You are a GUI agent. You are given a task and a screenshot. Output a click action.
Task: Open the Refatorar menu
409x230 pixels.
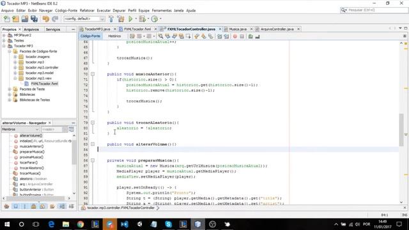tap(87, 10)
